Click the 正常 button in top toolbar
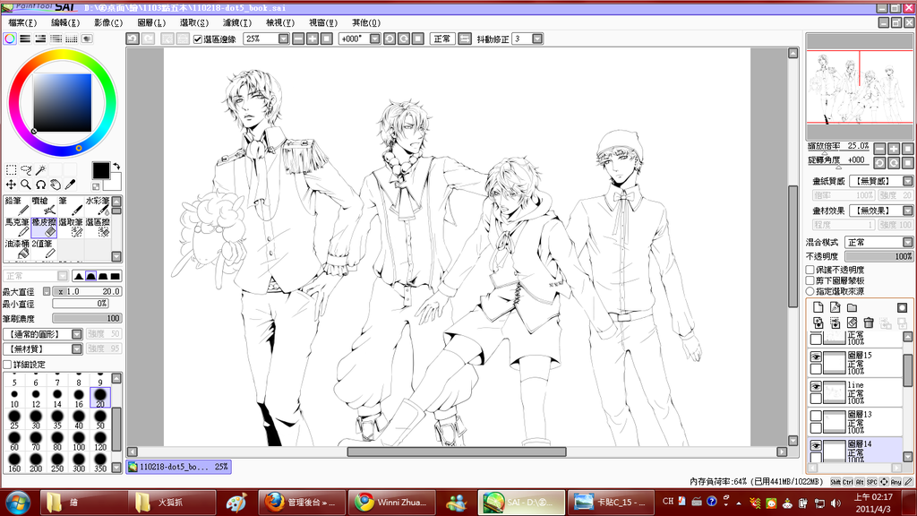Image resolution: width=917 pixels, height=516 pixels. [442, 39]
